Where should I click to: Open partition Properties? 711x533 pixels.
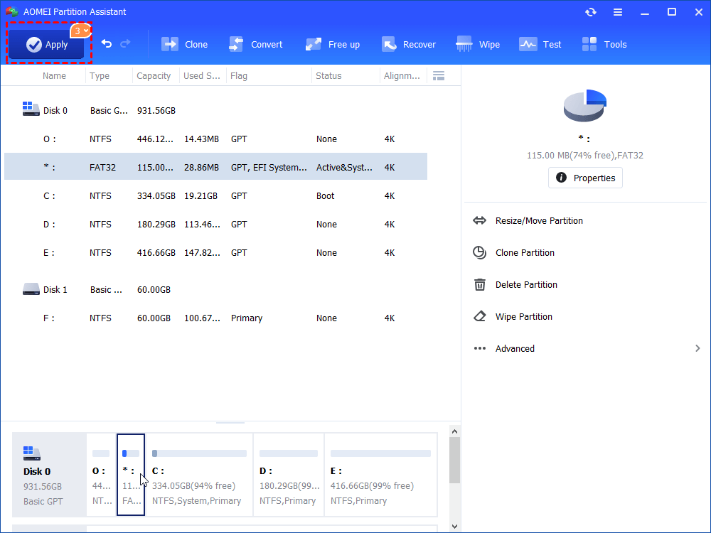coord(585,178)
